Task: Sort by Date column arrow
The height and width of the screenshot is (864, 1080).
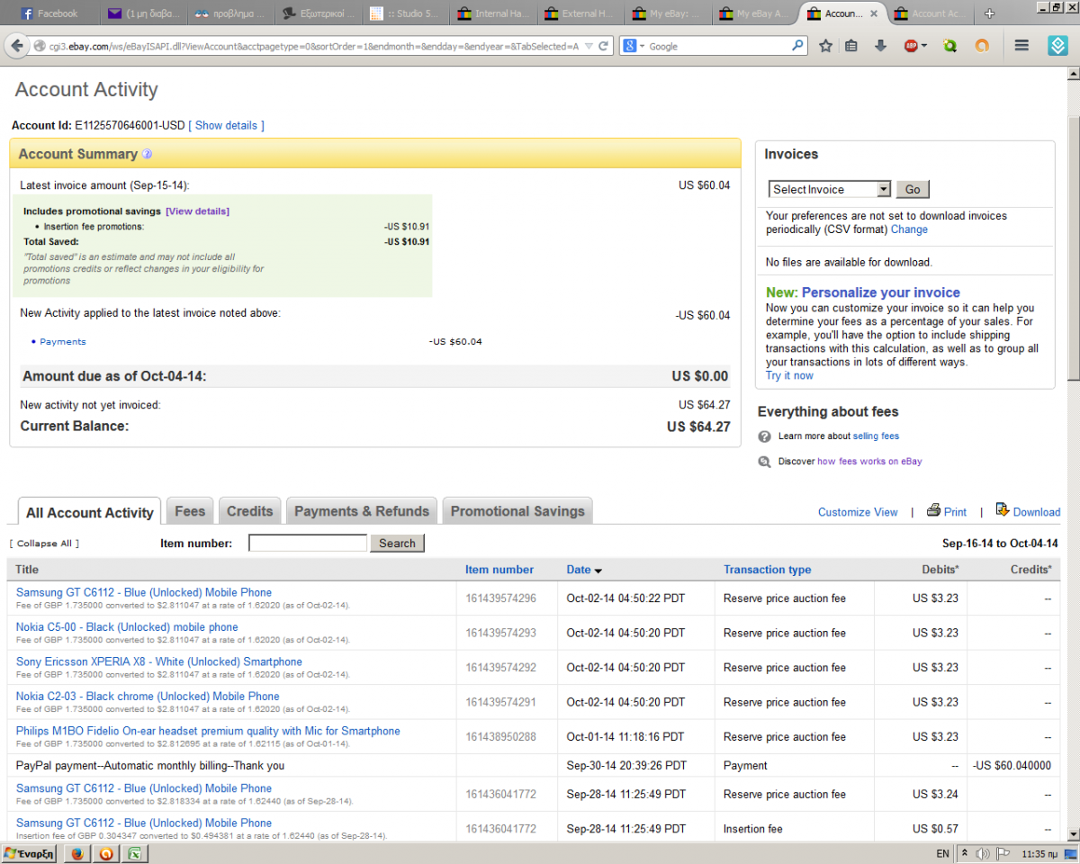Action: [x=598, y=571]
